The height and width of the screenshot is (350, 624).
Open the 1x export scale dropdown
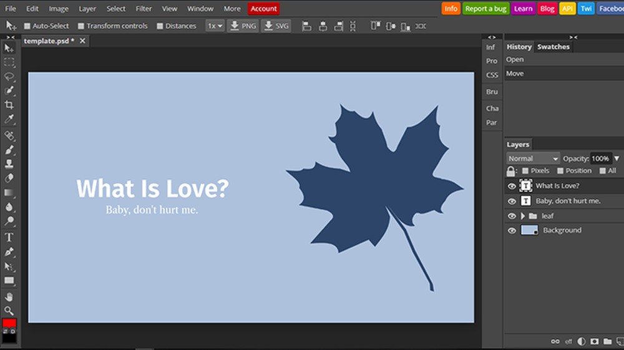(x=215, y=26)
